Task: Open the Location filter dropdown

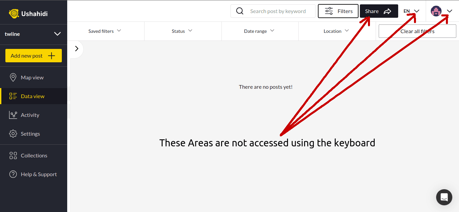Action: coord(336,31)
